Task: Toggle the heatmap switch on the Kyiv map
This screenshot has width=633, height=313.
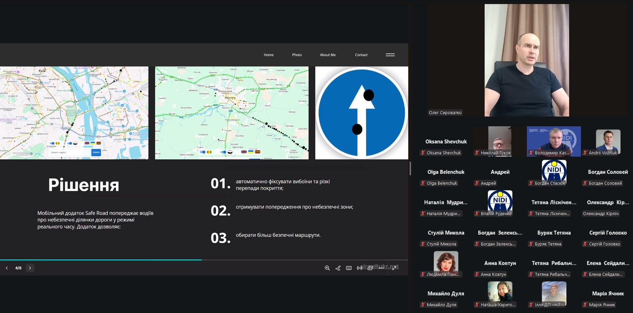Action: 52,143
